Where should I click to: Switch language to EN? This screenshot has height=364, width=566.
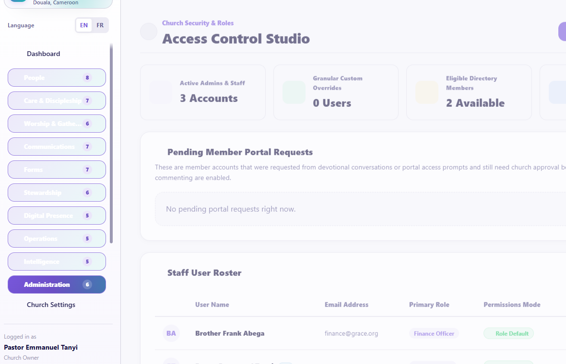click(84, 25)
